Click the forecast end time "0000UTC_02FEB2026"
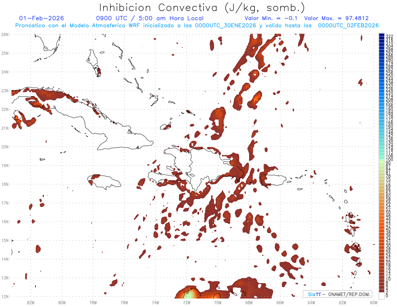Viewport: 397px width, 307px height. point(348,26)
